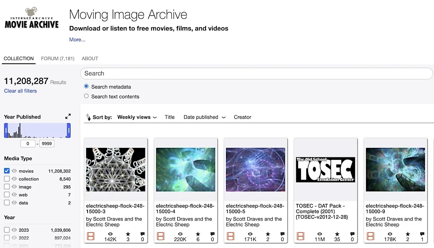Click the main Search input field
Image resolution: width=434 pixels, height=248 pixels.
(256, 73)
